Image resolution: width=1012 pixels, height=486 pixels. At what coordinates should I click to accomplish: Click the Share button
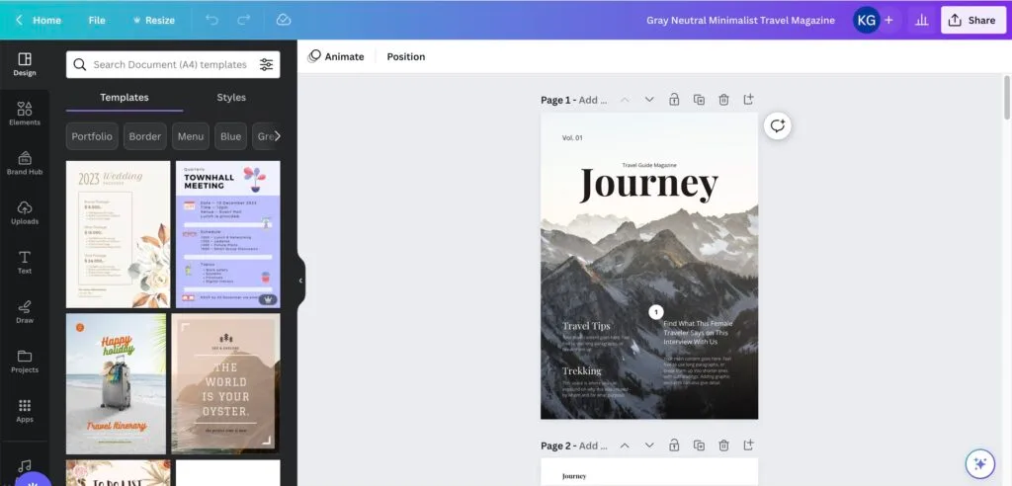click(x=972, y=20)
